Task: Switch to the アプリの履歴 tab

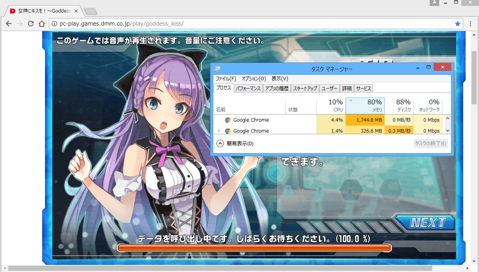Action: tap(277, 89)
